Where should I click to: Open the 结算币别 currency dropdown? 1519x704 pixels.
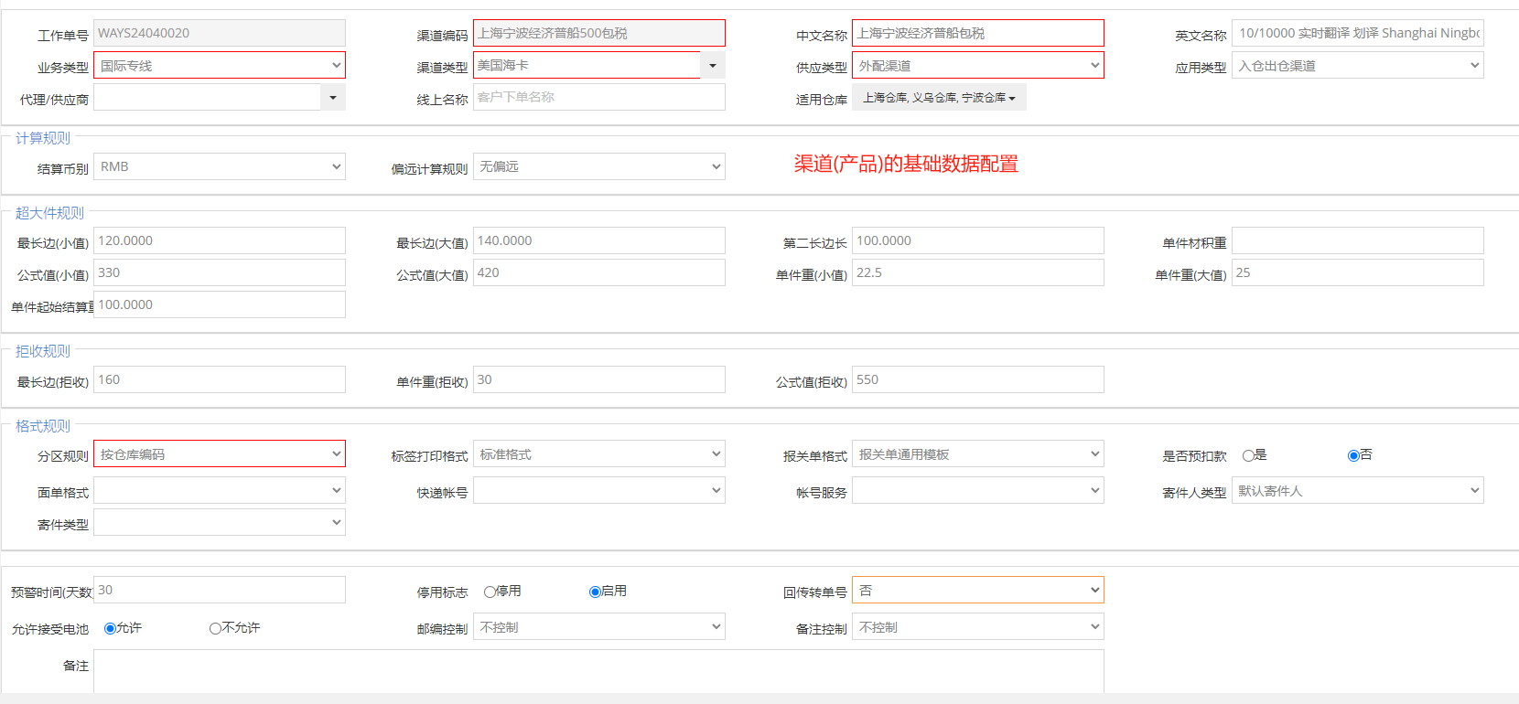pos(220,166)
